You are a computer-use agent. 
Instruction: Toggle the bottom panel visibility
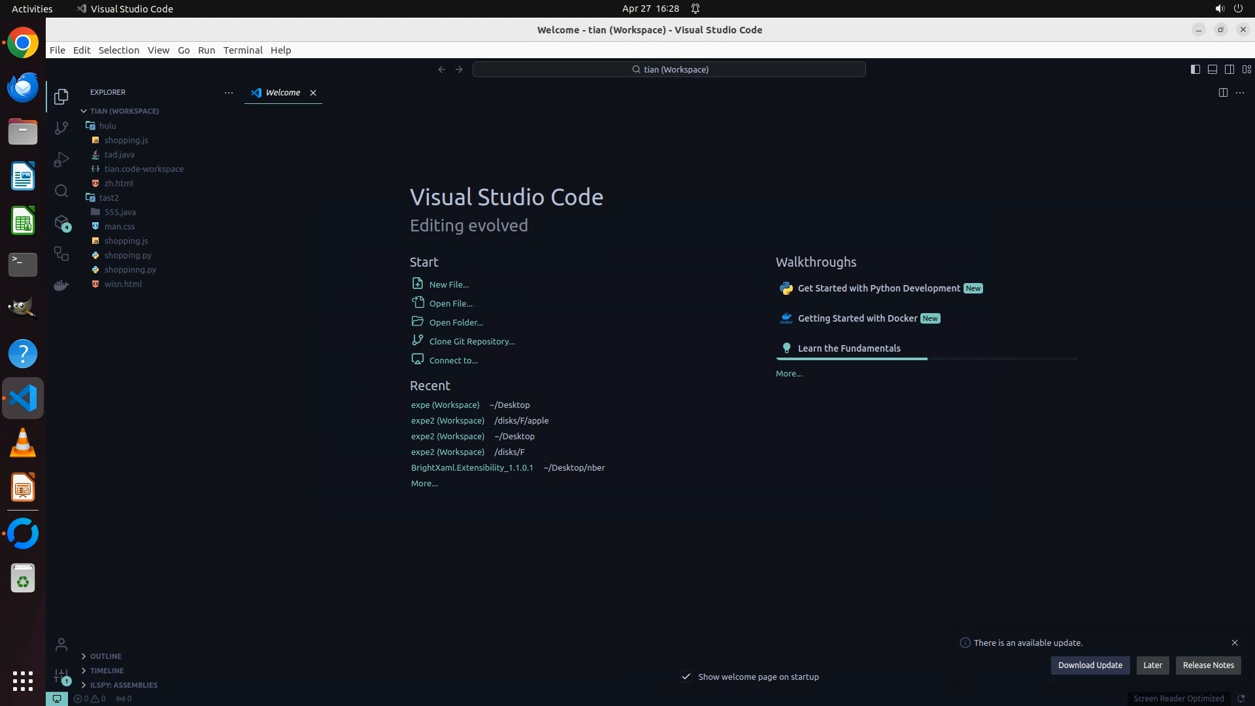click(x=1213, y=69)
